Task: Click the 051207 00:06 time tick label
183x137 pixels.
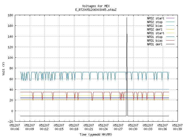Action: pos(15,127)
